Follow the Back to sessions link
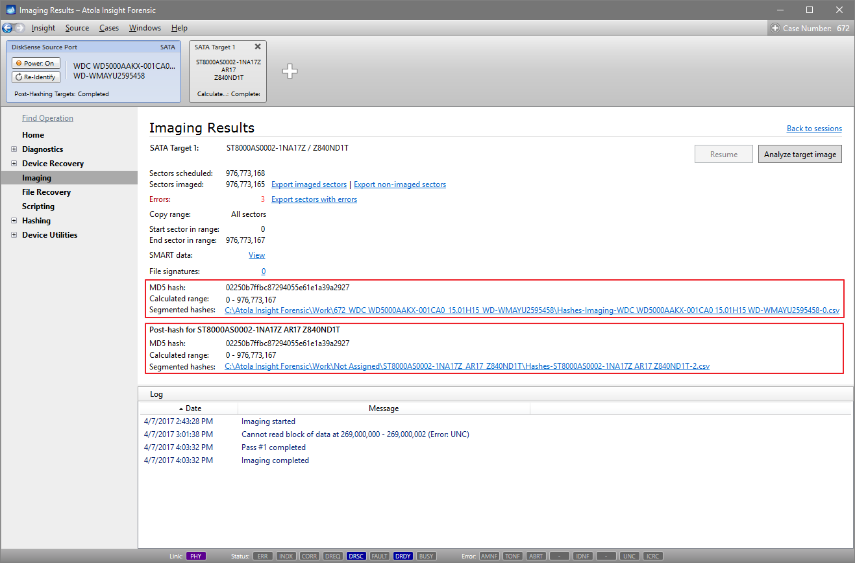The height and width of the screenshot is (563, 855). (x=814, y=129)
